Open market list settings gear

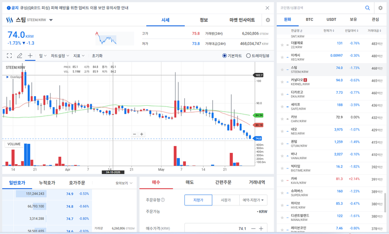[380, 8]
